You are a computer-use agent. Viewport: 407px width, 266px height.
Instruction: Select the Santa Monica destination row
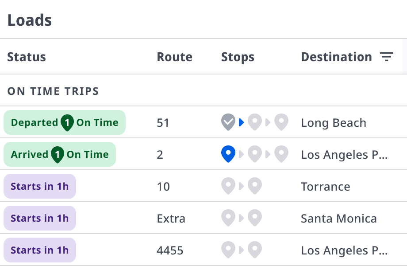[x=203, y=218]
